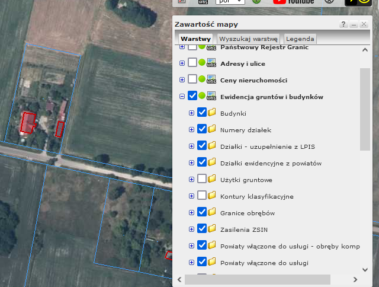Image resolution: width=379 pixels, height=287 pixels.
Task: Enable the Adresy i ulice layer checkbox
Action: [x=192, y=63]
